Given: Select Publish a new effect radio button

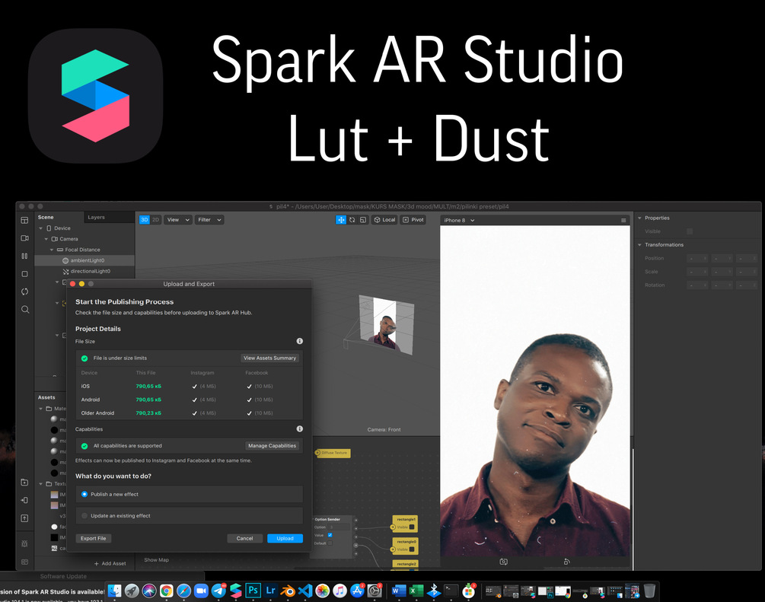Looking at the screenshot, I should click(84, 494).
